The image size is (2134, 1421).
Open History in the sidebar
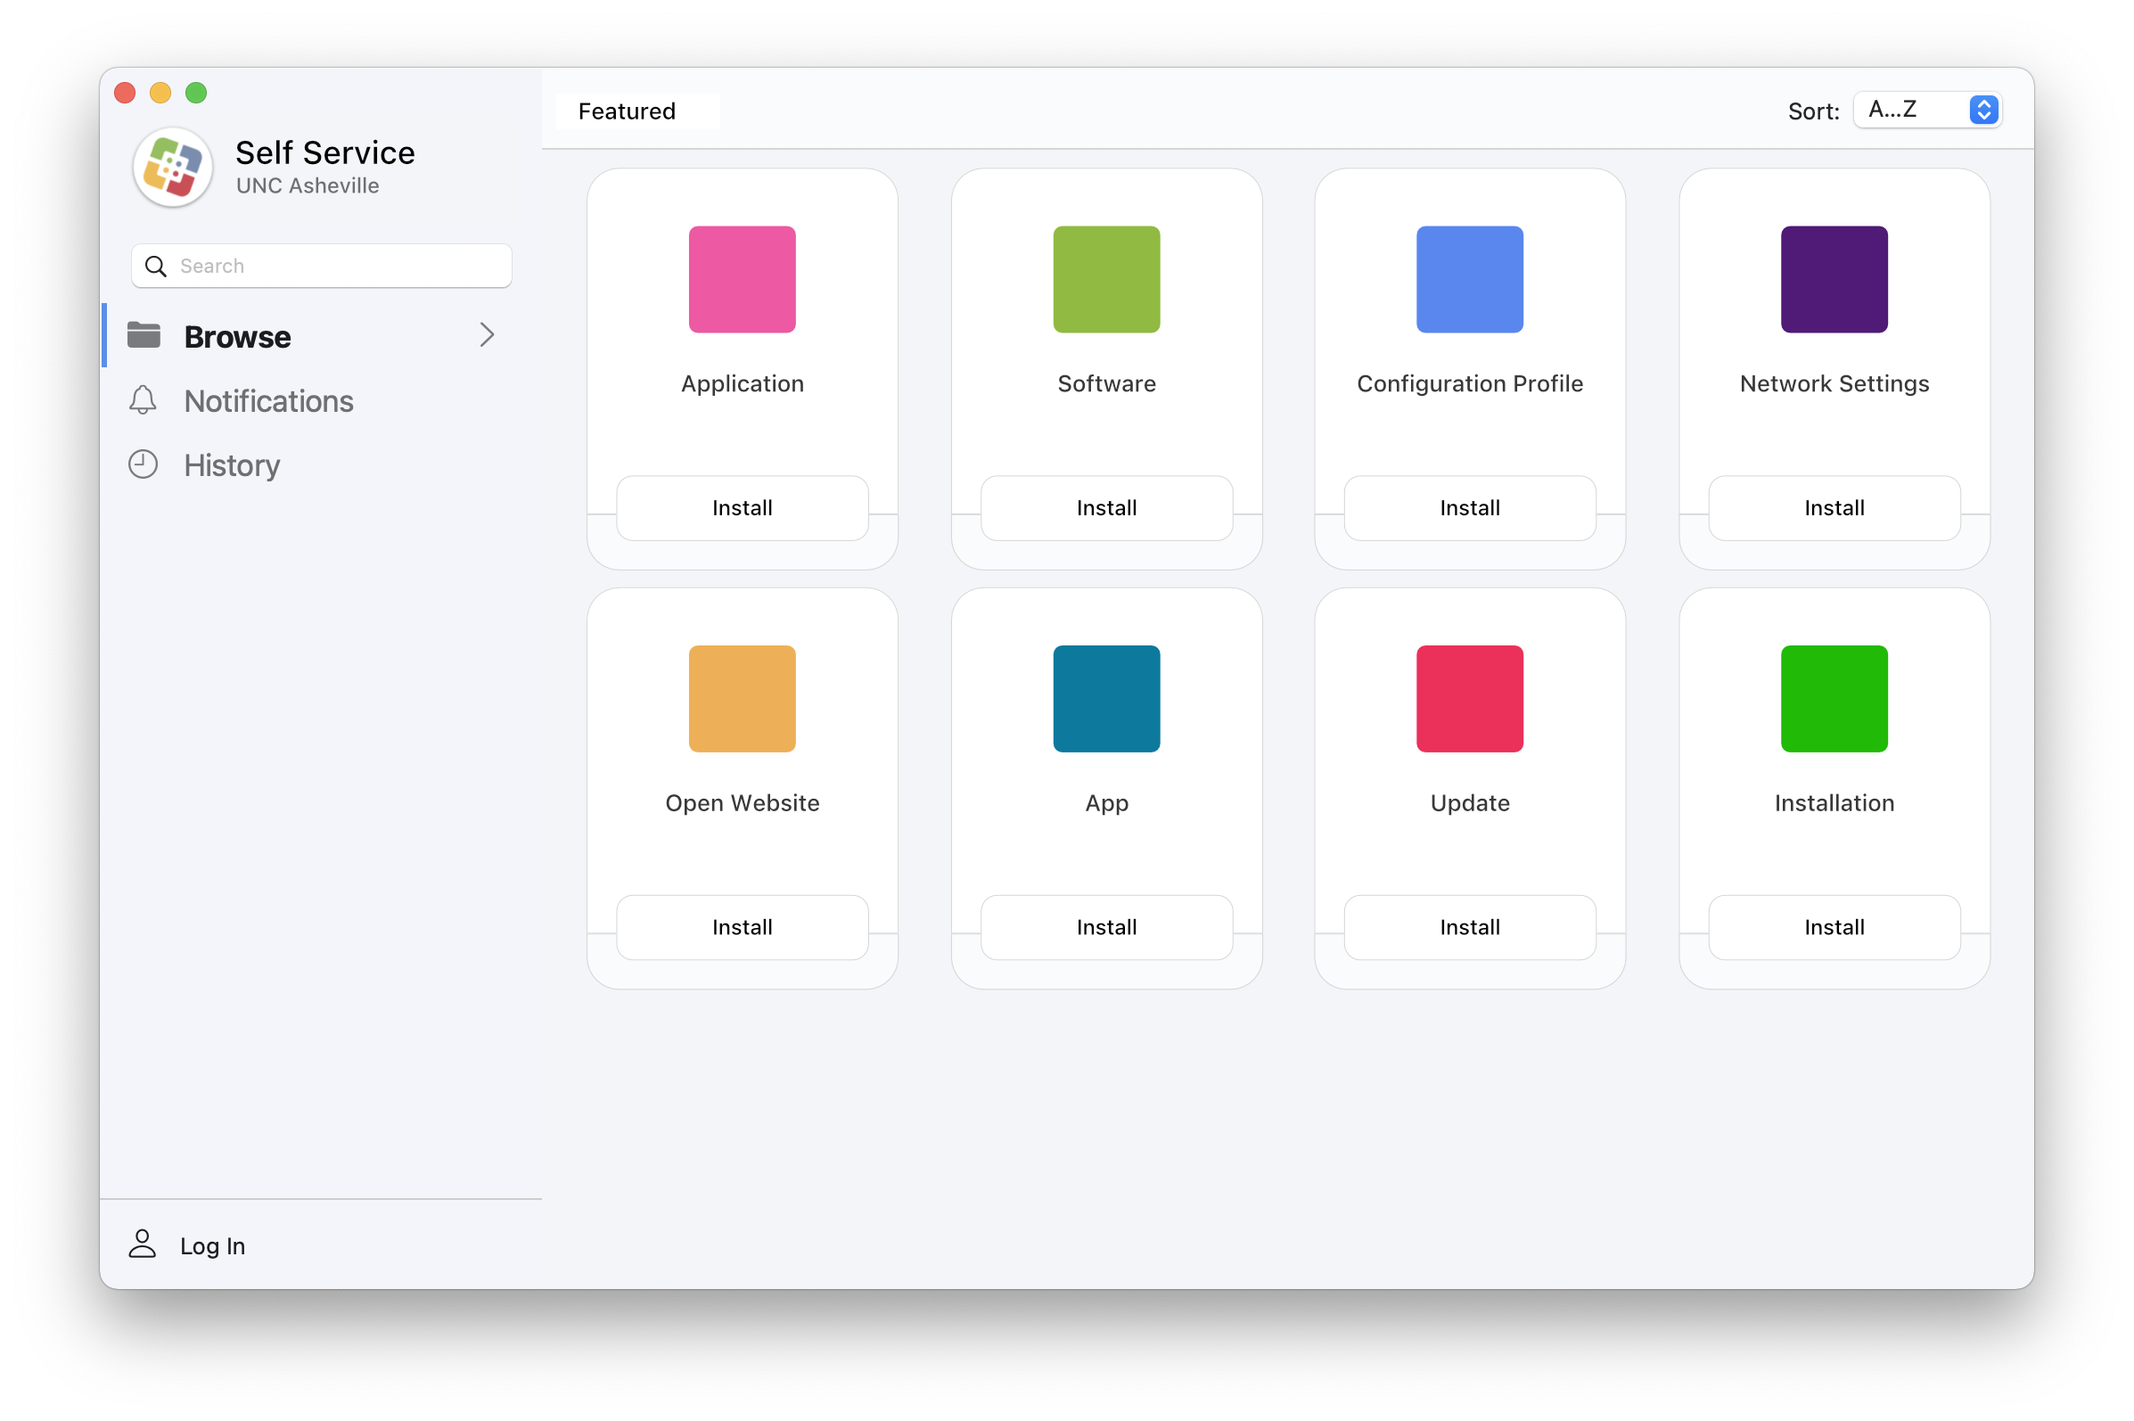click(x=232, y=466)
